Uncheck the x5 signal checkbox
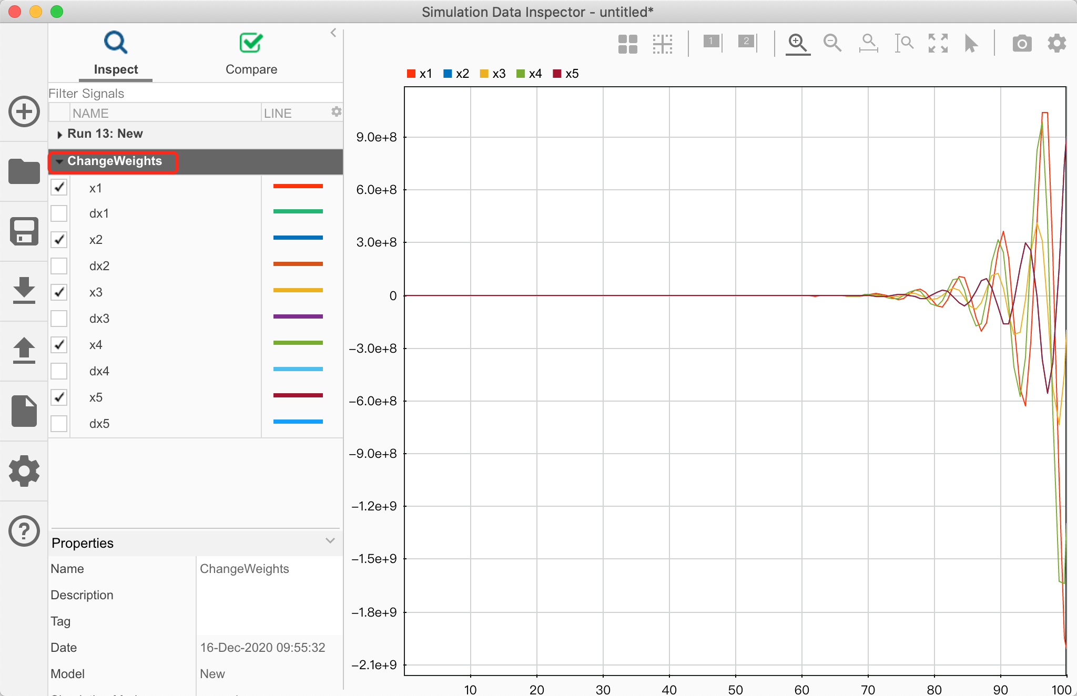The width and height of the screenshot is (1077, 696). pos(59,397)
